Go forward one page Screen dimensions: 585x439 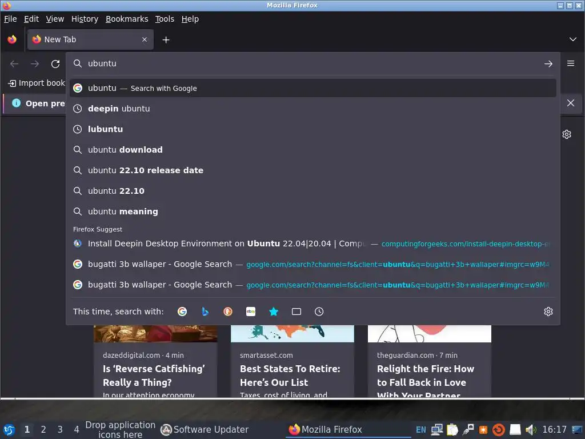tap(35, 64)
